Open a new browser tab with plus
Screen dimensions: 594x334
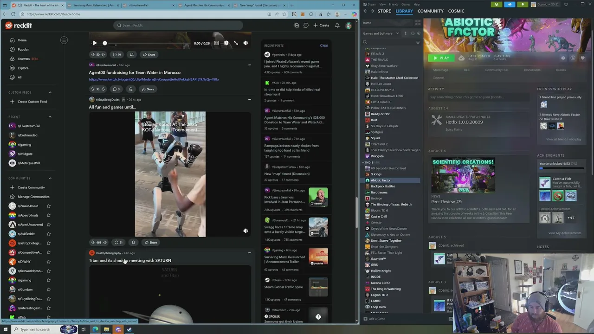(x=291, y=5)
